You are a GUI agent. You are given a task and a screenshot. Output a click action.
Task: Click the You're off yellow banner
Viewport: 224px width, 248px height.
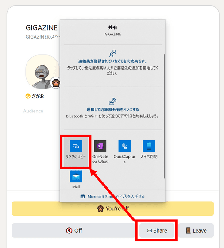[x=113, y=209]
